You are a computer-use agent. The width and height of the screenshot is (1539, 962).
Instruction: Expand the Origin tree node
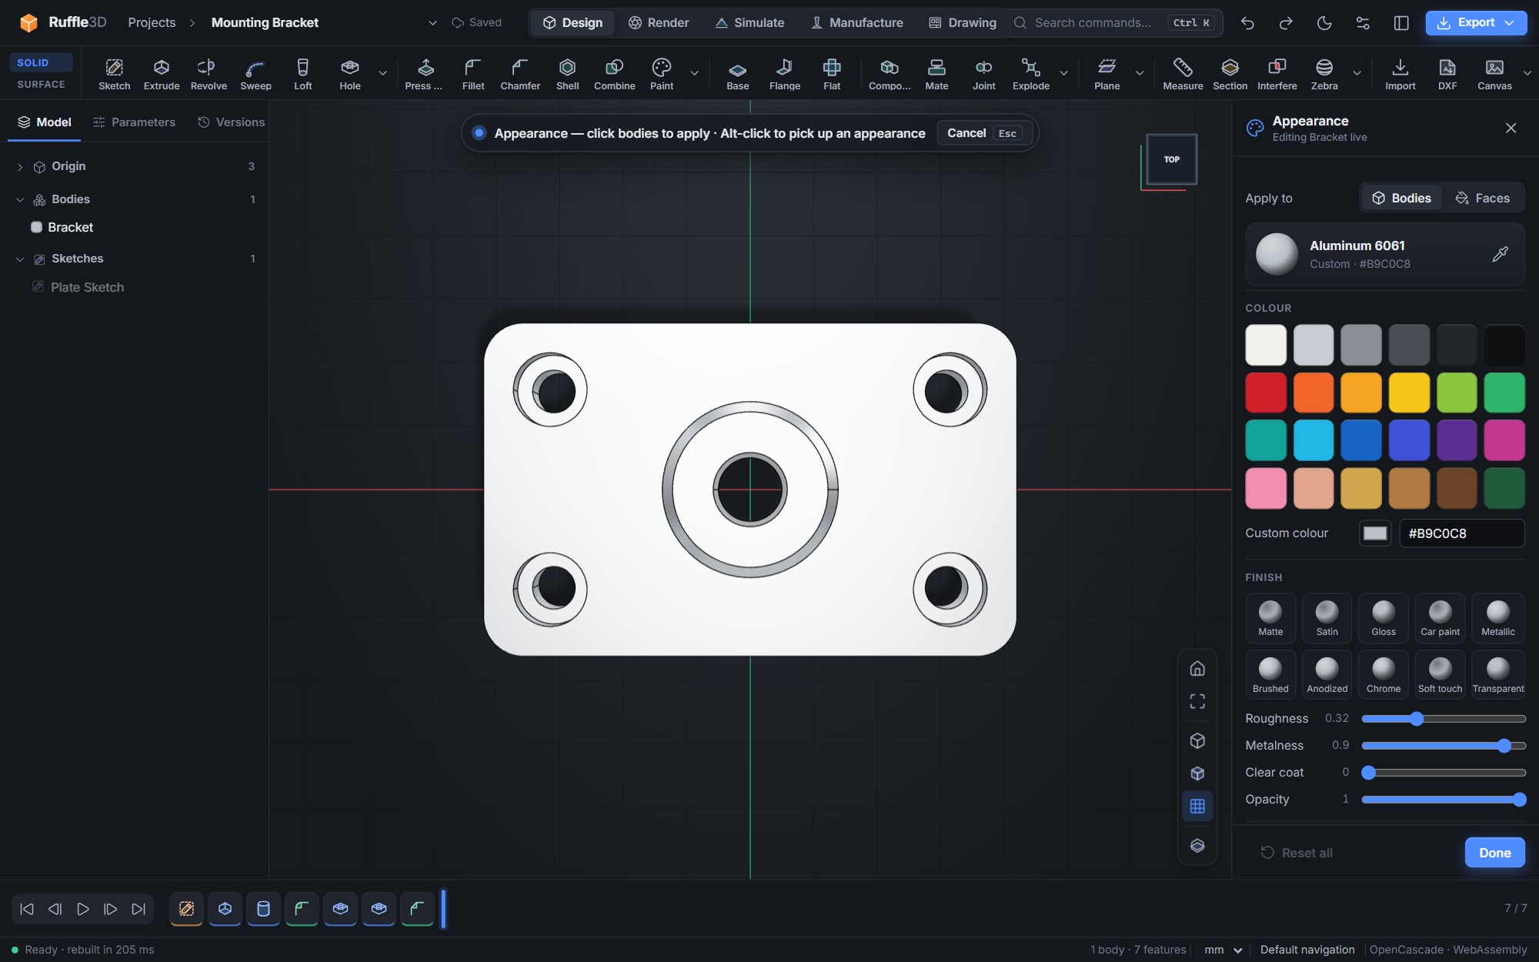[x=20, y=167]
